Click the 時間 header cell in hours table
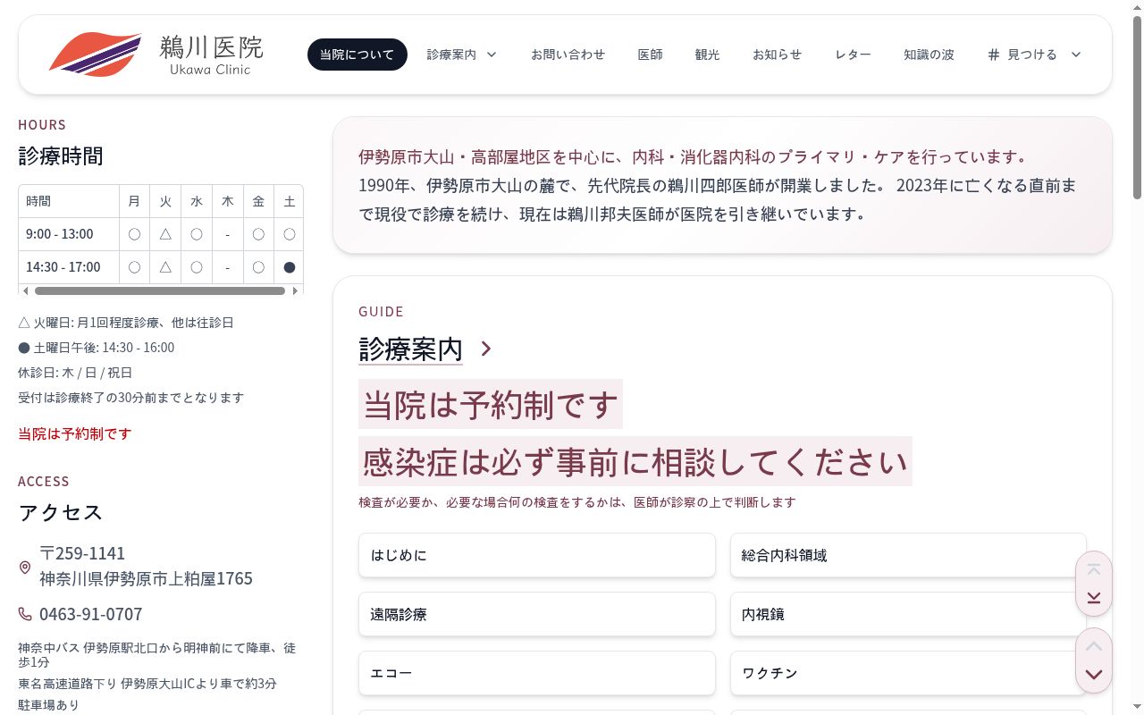 (69, 201)
